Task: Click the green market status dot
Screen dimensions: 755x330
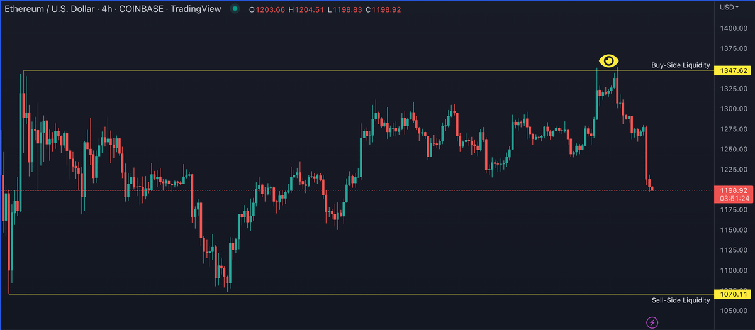Action: coord(235,9)
